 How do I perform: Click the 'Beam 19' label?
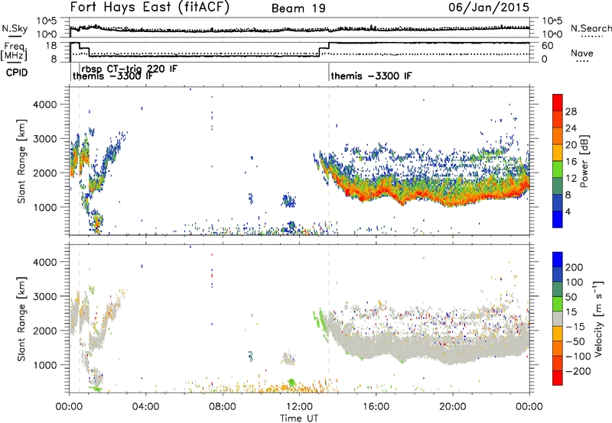point(298,8)
